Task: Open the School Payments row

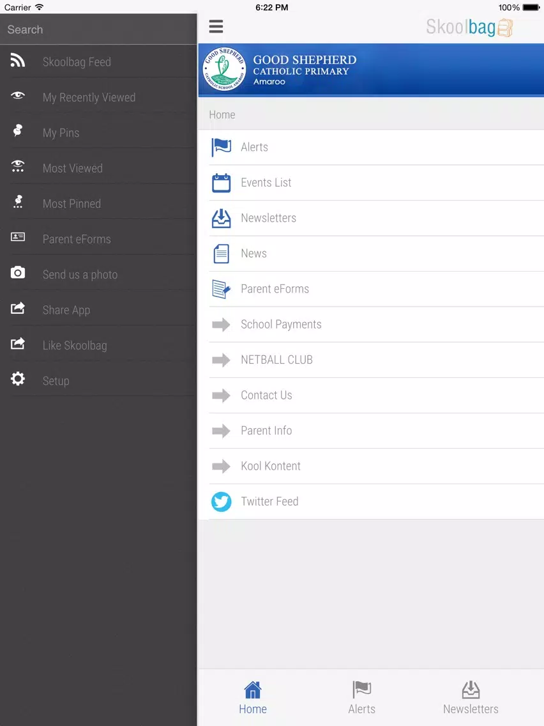Action: coord(371,325)
